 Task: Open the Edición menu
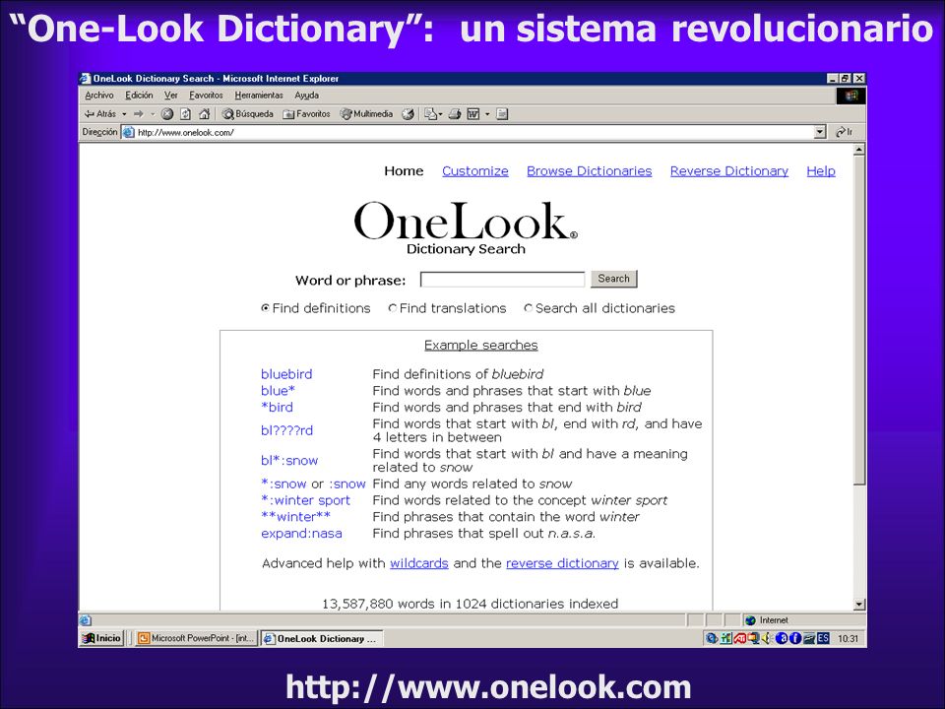[139, 96]
